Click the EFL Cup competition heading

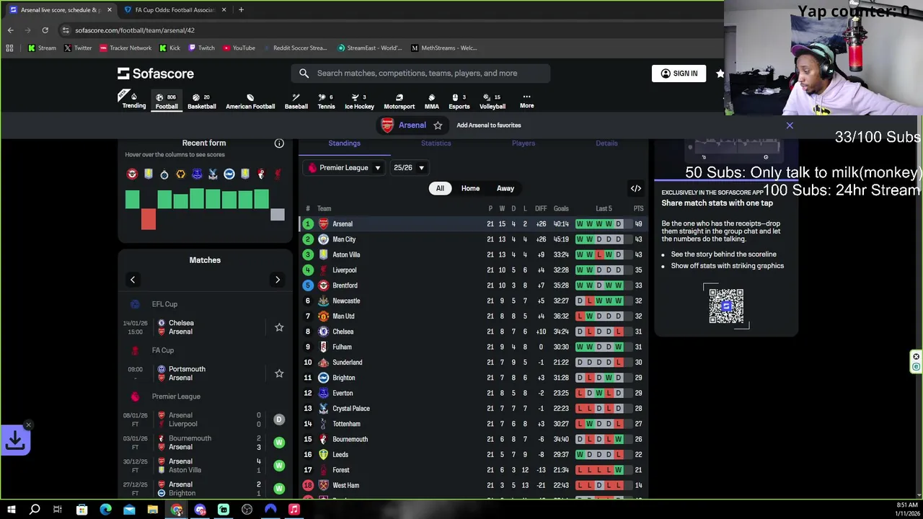(x=164, y=304)
